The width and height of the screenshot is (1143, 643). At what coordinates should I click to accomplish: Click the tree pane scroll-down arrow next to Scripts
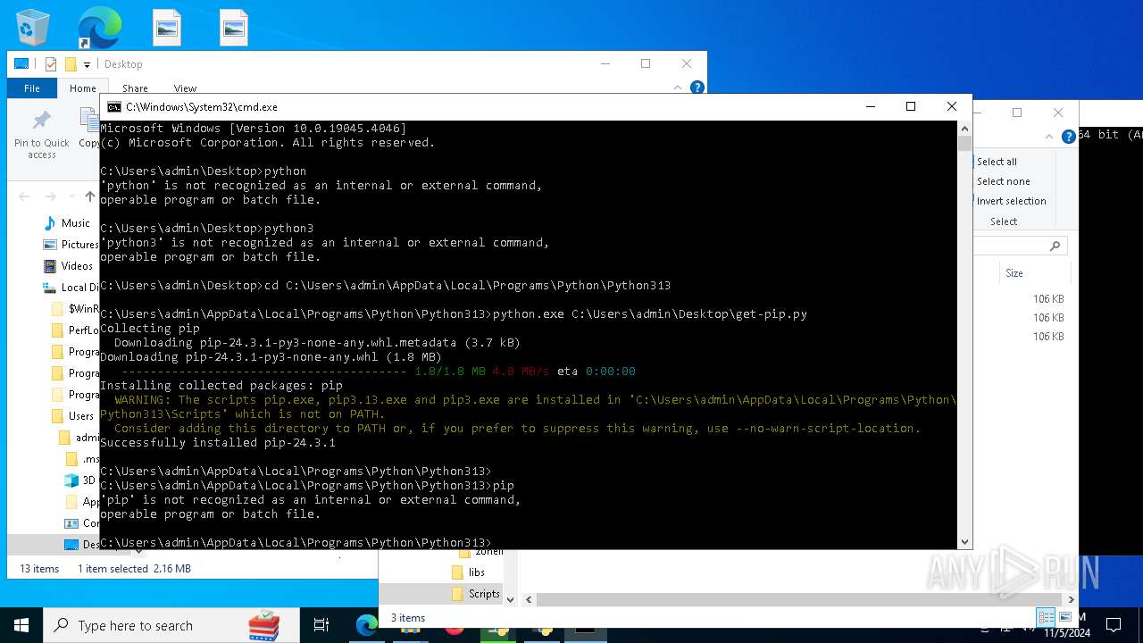[x=511, y=599]
